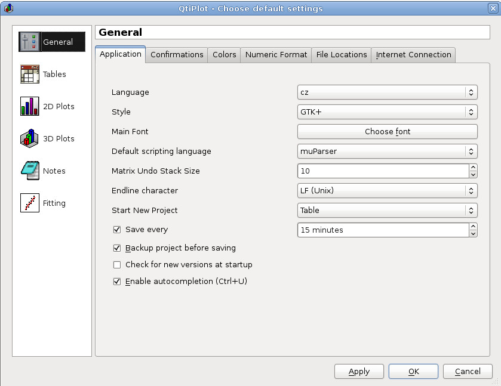The height and width of the screenshot is (386, 501).
Task: Click the Matrix Undo Stack Size label
Action: coord(156,171)
